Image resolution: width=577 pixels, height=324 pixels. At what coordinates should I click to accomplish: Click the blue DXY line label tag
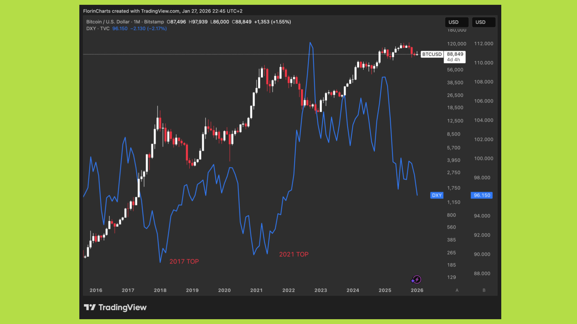click(437, 195)
